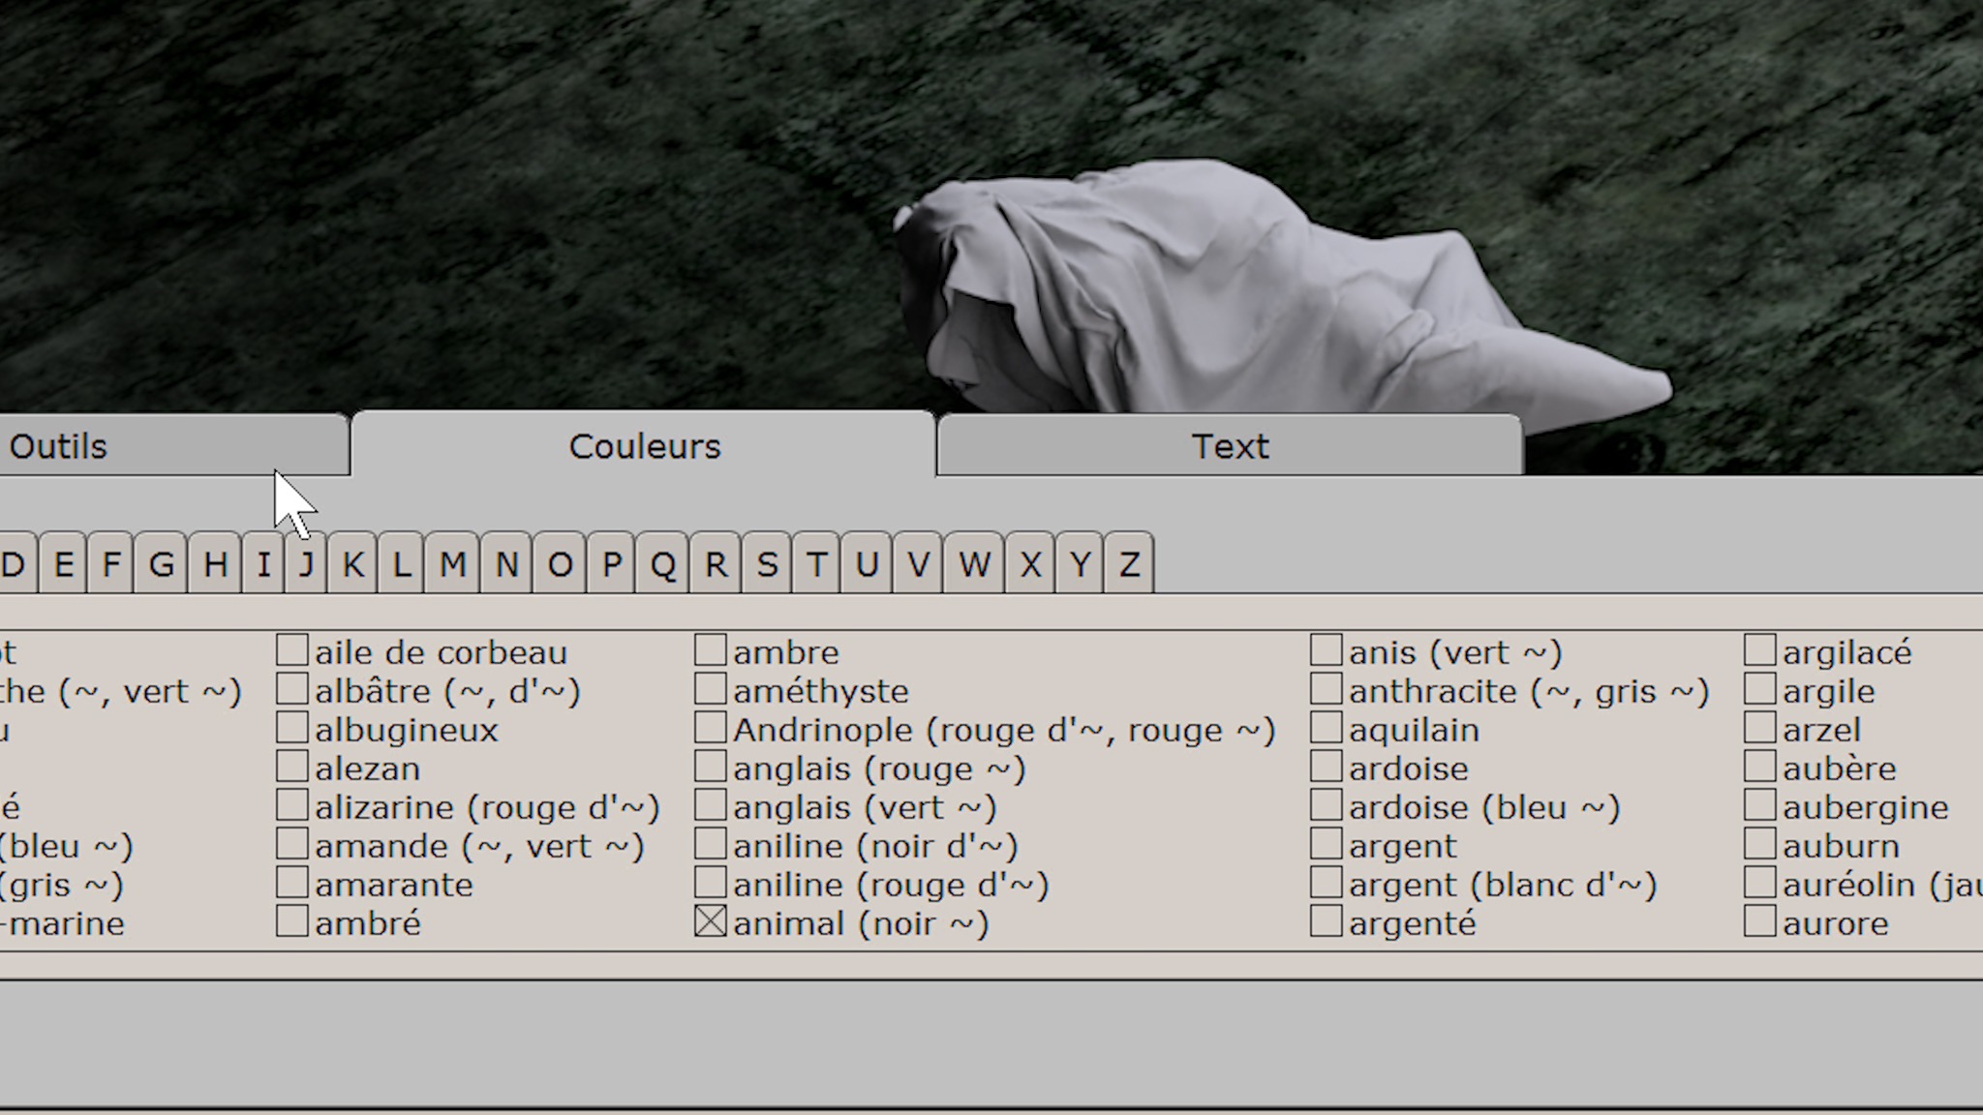1983x1115 pixels.
Task: Select the argent checkbox
Action: (x=1327, y=845)
